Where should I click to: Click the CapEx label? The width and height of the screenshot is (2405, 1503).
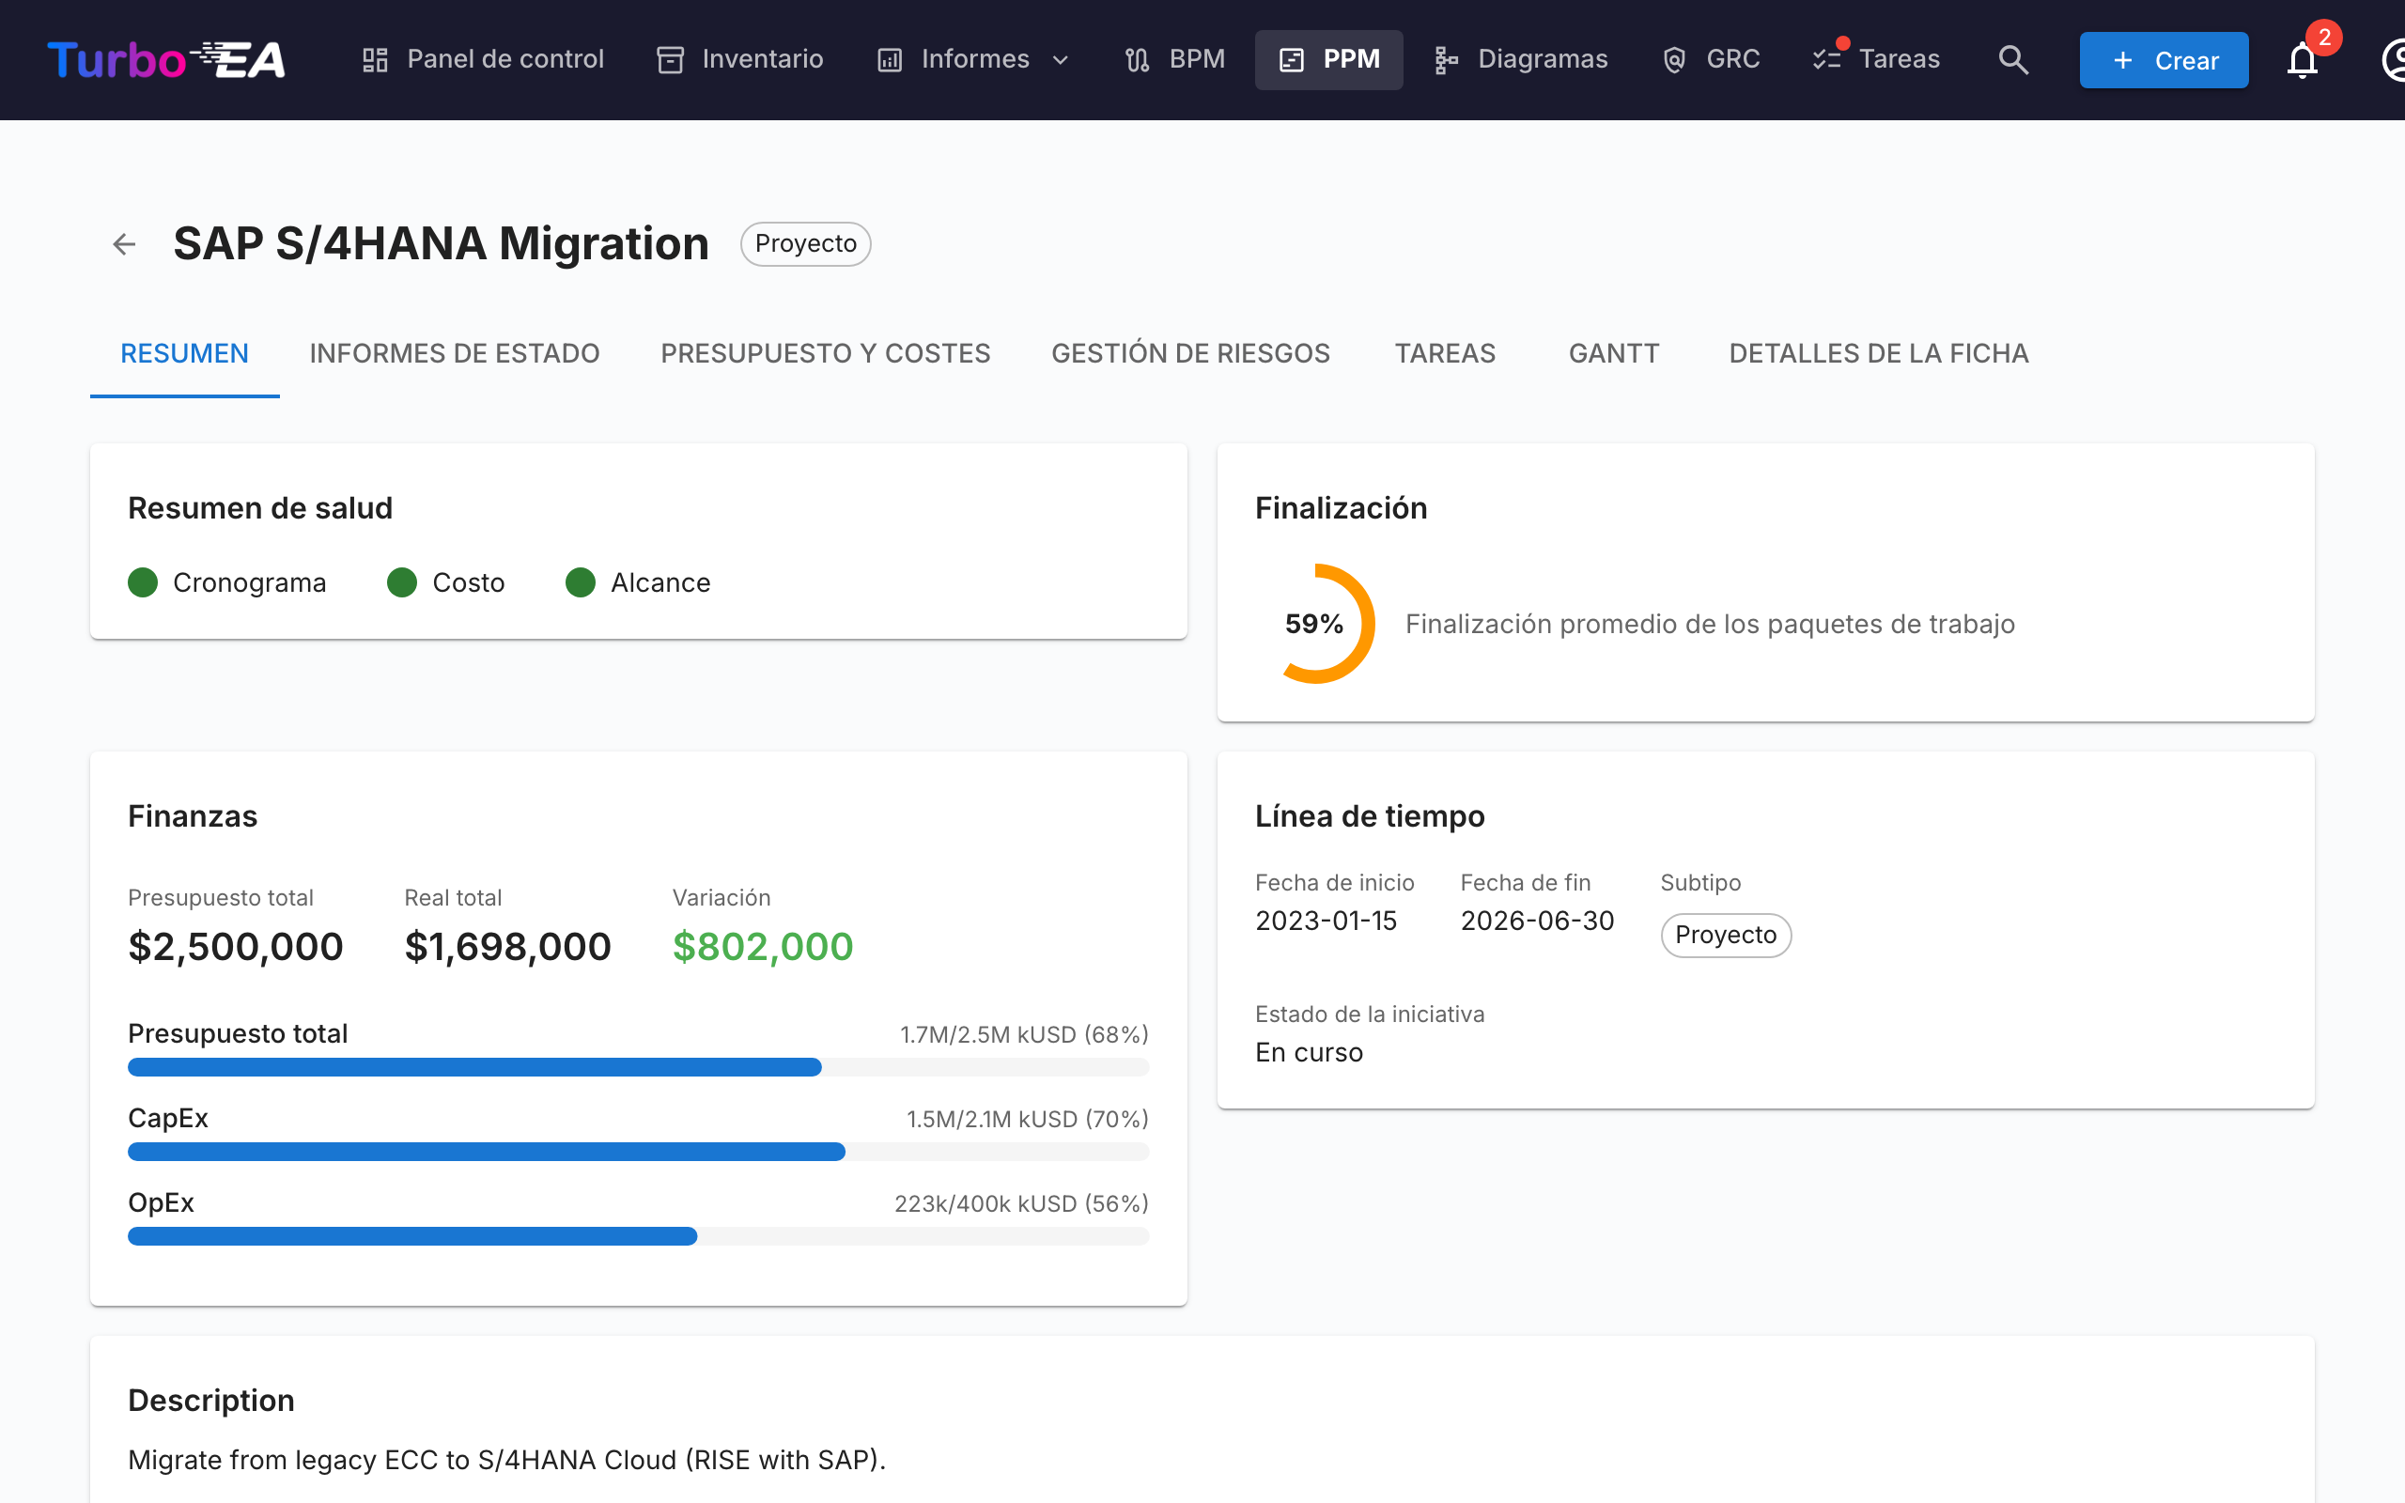tap(168, 1118)
